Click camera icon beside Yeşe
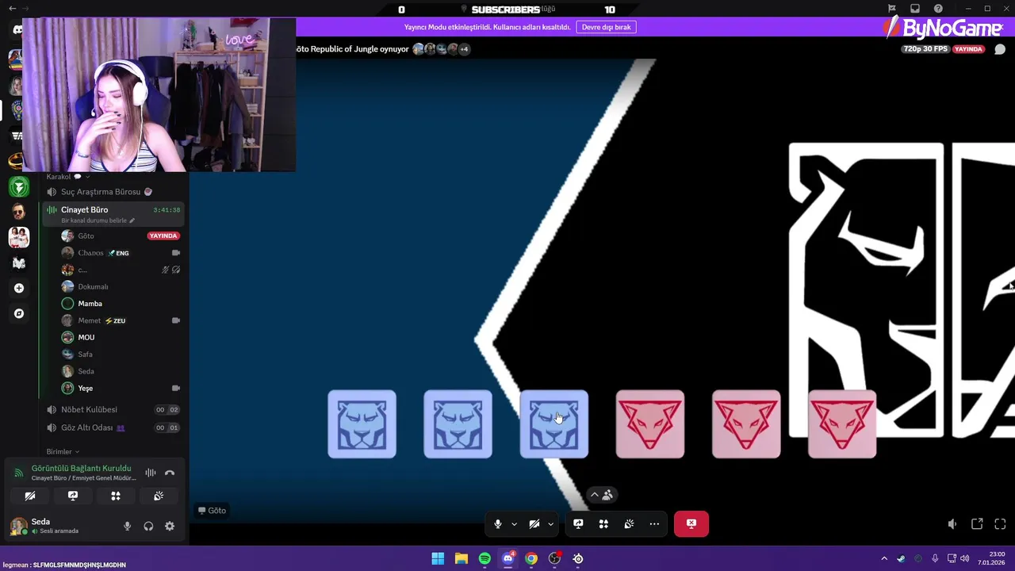Image resolution: width=1015 pixels, height=571 pixels. tap(176, 388)
